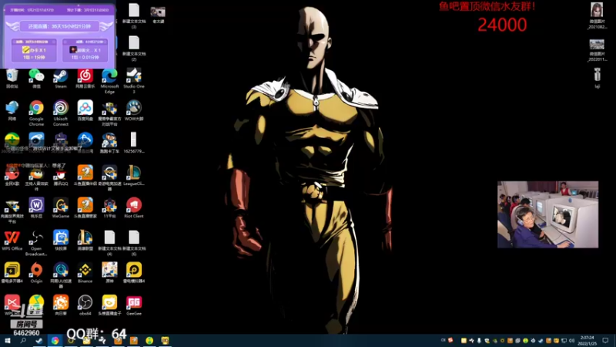
Task: Open the 网易UU加速器 shortcut
Action: click(61, 275)
